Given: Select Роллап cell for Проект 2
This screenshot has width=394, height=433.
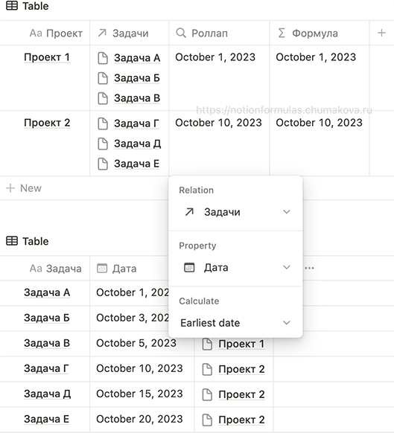Looking at the screenshot, I should 219,144.
